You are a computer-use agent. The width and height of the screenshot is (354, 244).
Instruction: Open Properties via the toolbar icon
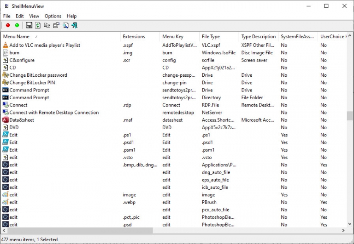coord(56,25)
